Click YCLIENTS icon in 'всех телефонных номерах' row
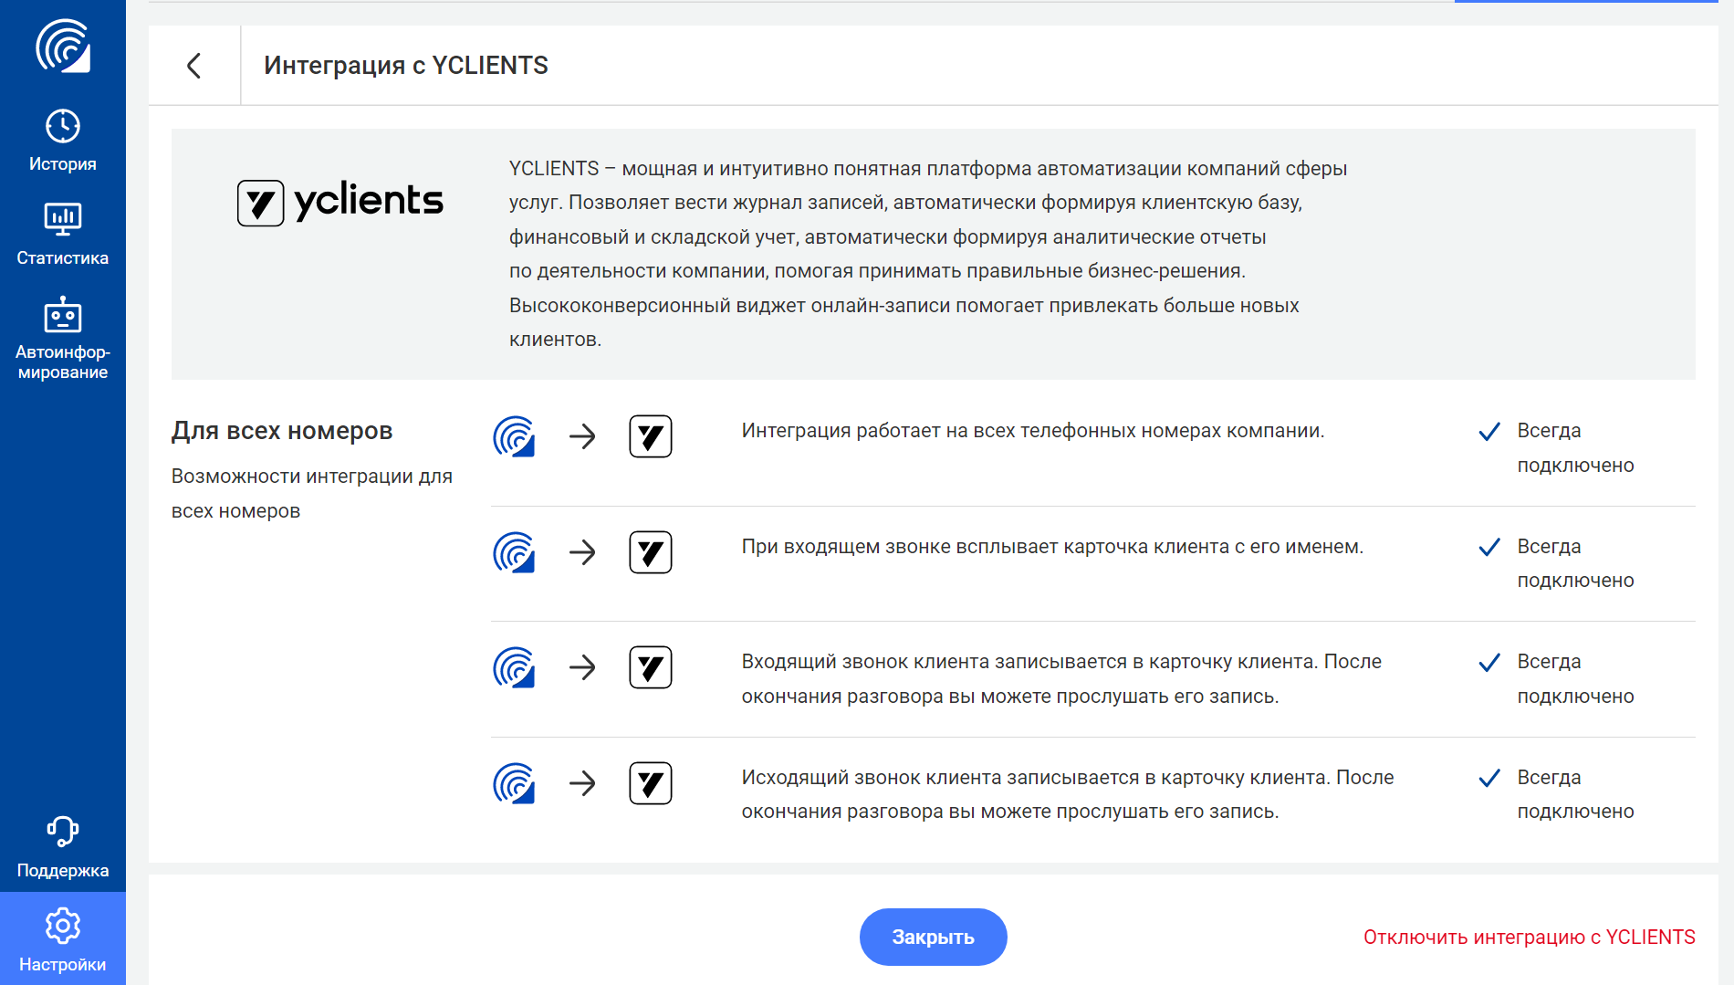The image size is (1734, 985). (651, 436)
